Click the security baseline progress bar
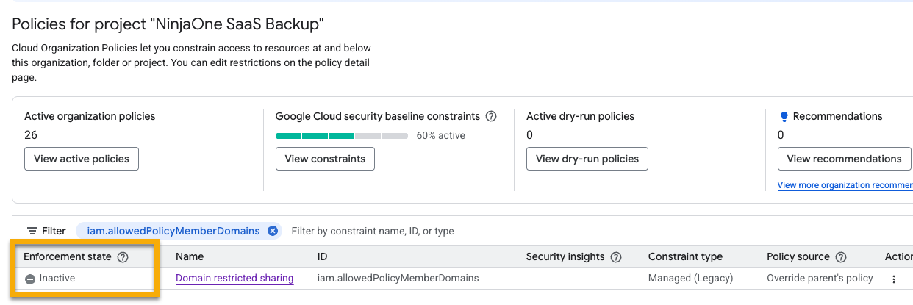The image size is (913, 305). click(342, 135)
